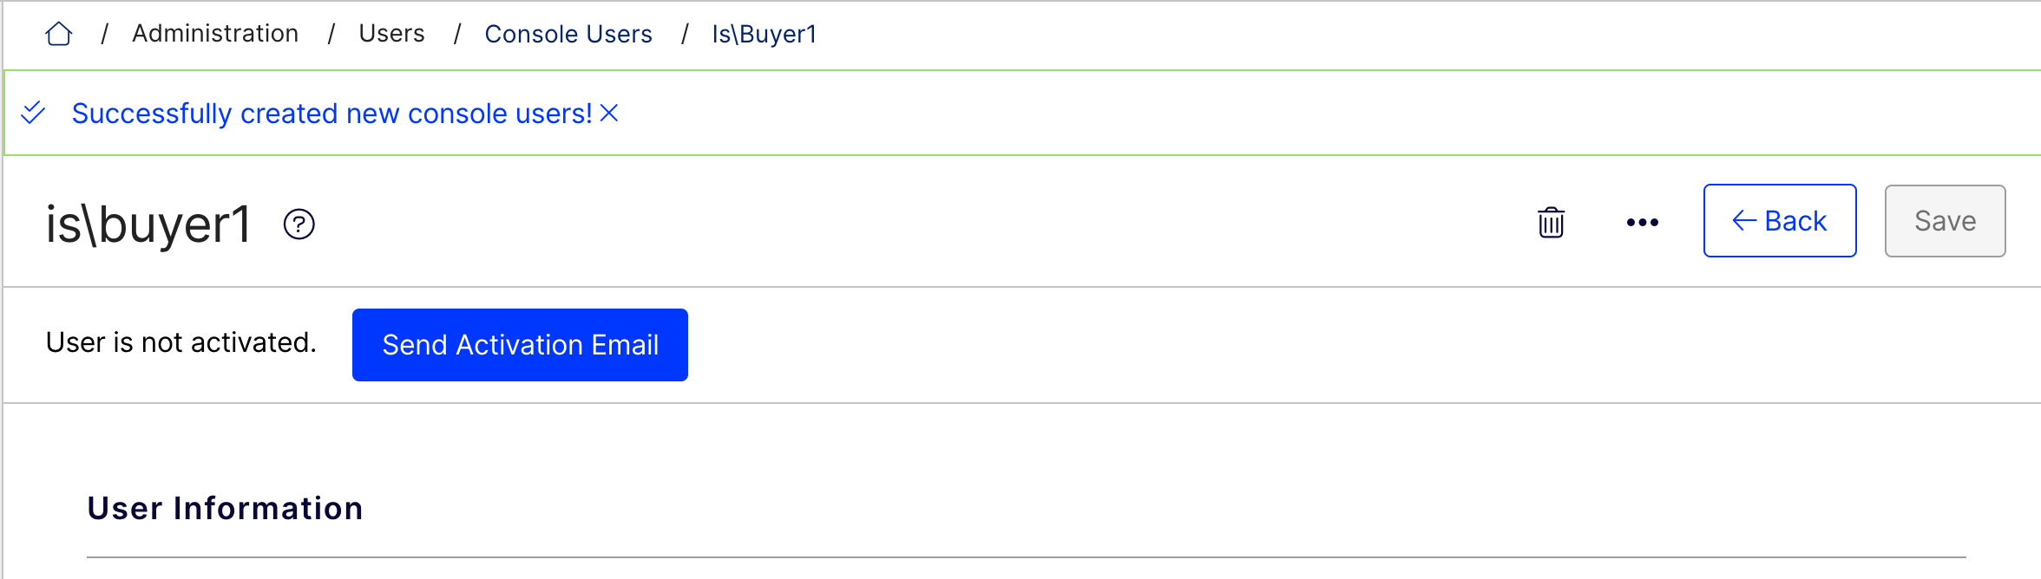Return using the Back button label
This screenshot has height=579, width=2041.
(x=1795, y=221)
